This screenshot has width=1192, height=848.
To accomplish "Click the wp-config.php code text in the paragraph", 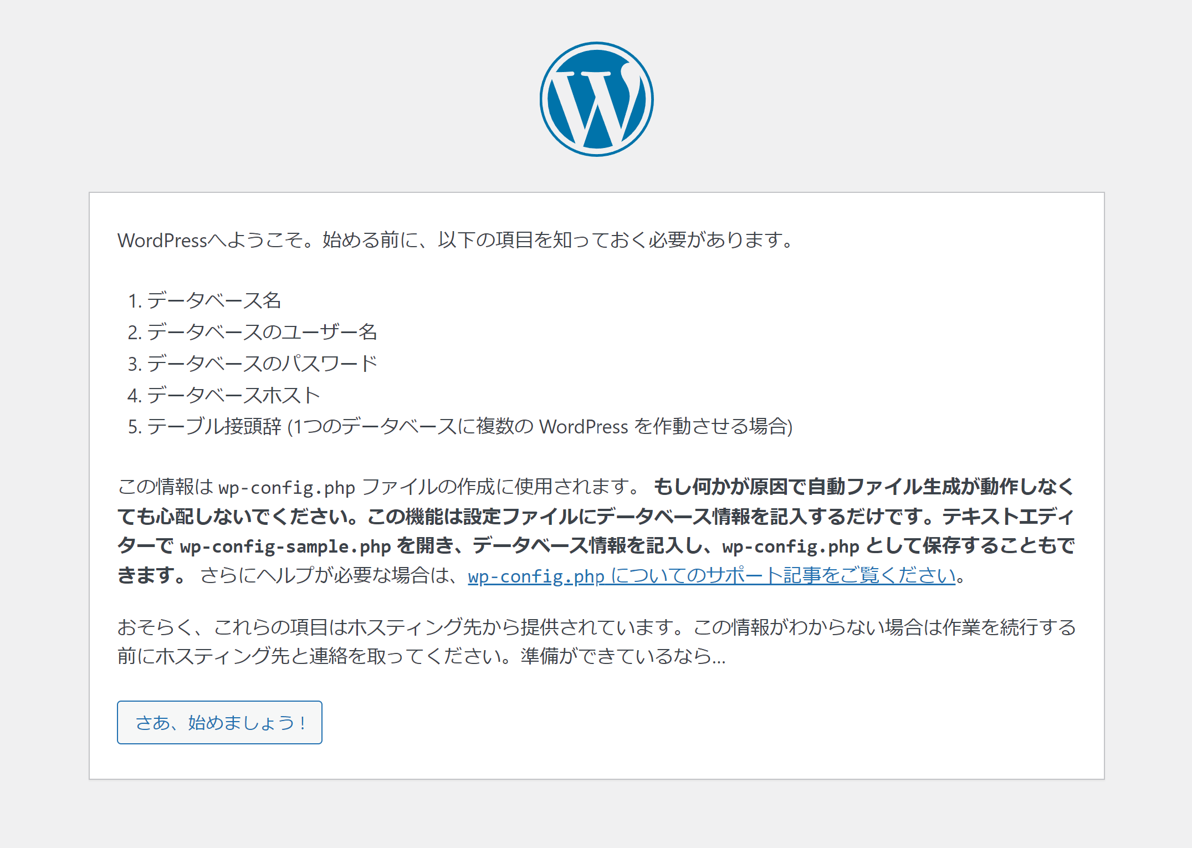I will tap(287, 487).
